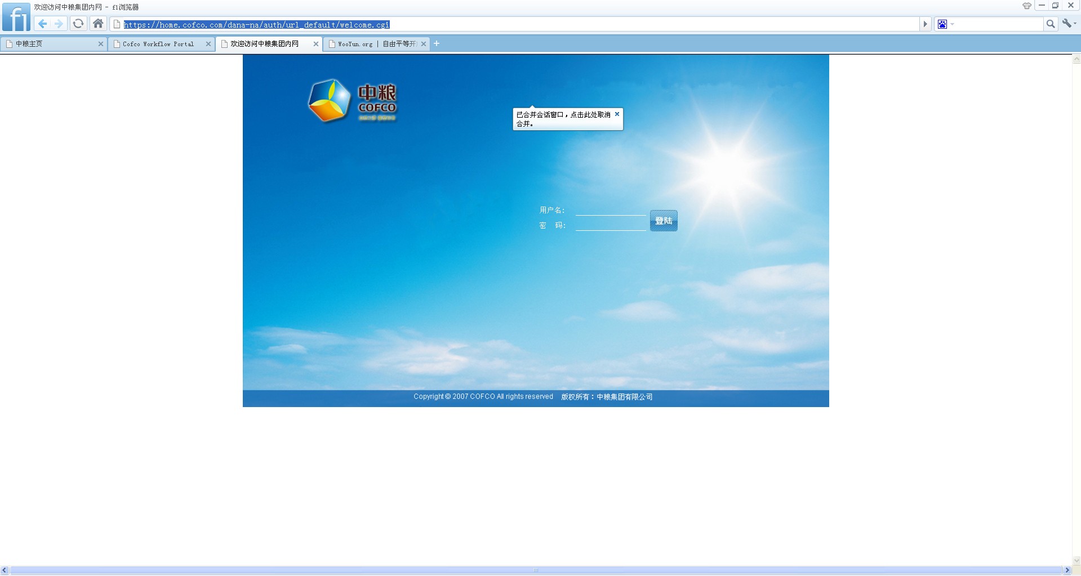Image resolution: width=1081 pixels, height=576 pixels.
Task: Click the horizontal scrollbar thumb
Action: tap(536, 570)
